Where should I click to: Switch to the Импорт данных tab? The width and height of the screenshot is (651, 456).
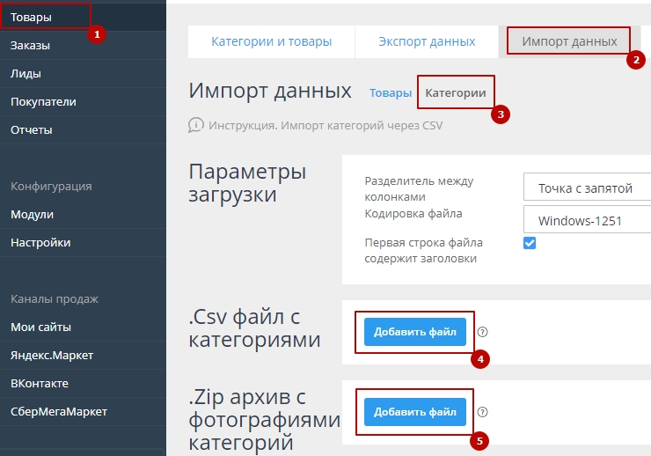tap(568, 41)
